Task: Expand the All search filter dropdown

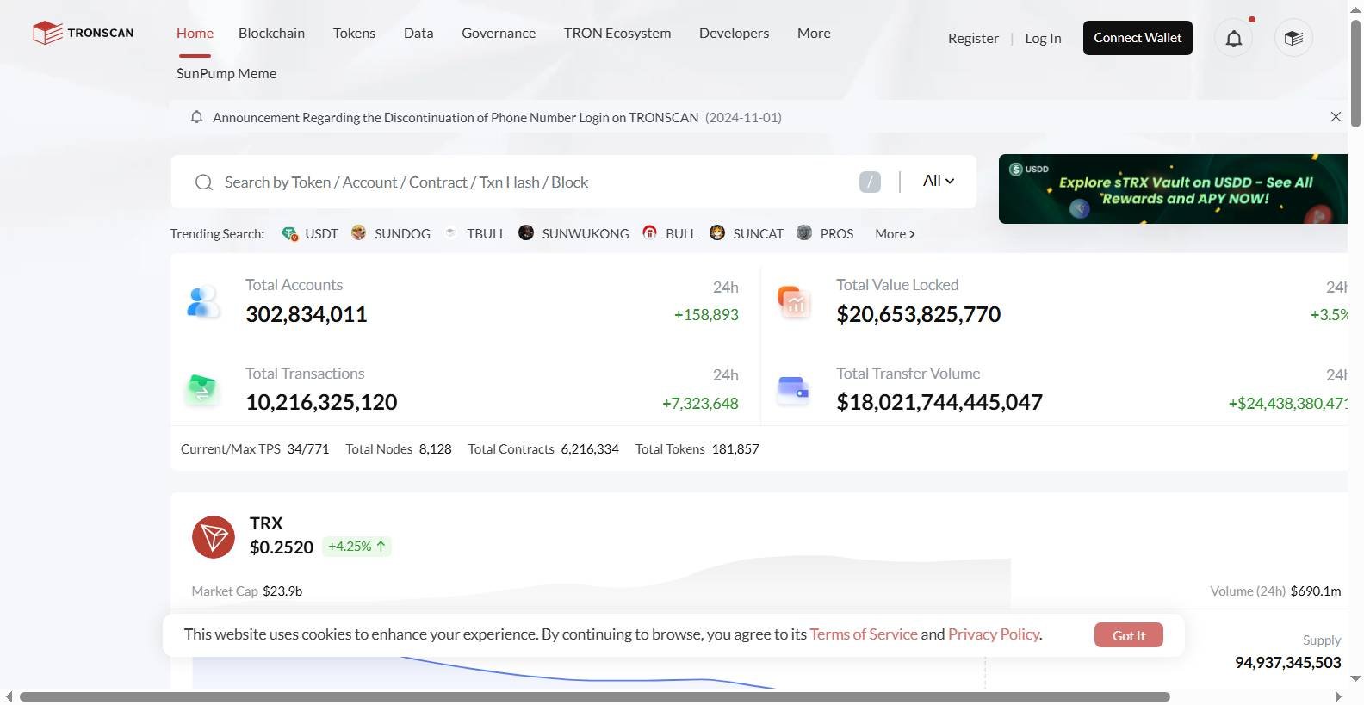Action: (938, 181)
